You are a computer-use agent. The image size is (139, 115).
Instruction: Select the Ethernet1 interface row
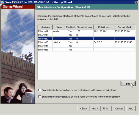point(86,31)
